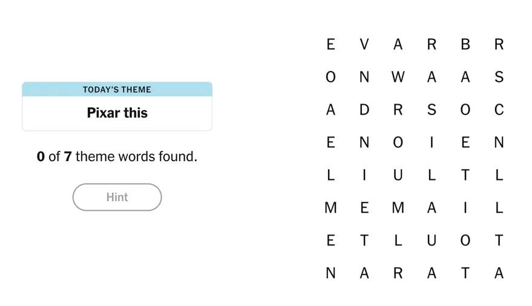
Task: Pick the O starting the ONWAAS row
Action: point(330,77)
